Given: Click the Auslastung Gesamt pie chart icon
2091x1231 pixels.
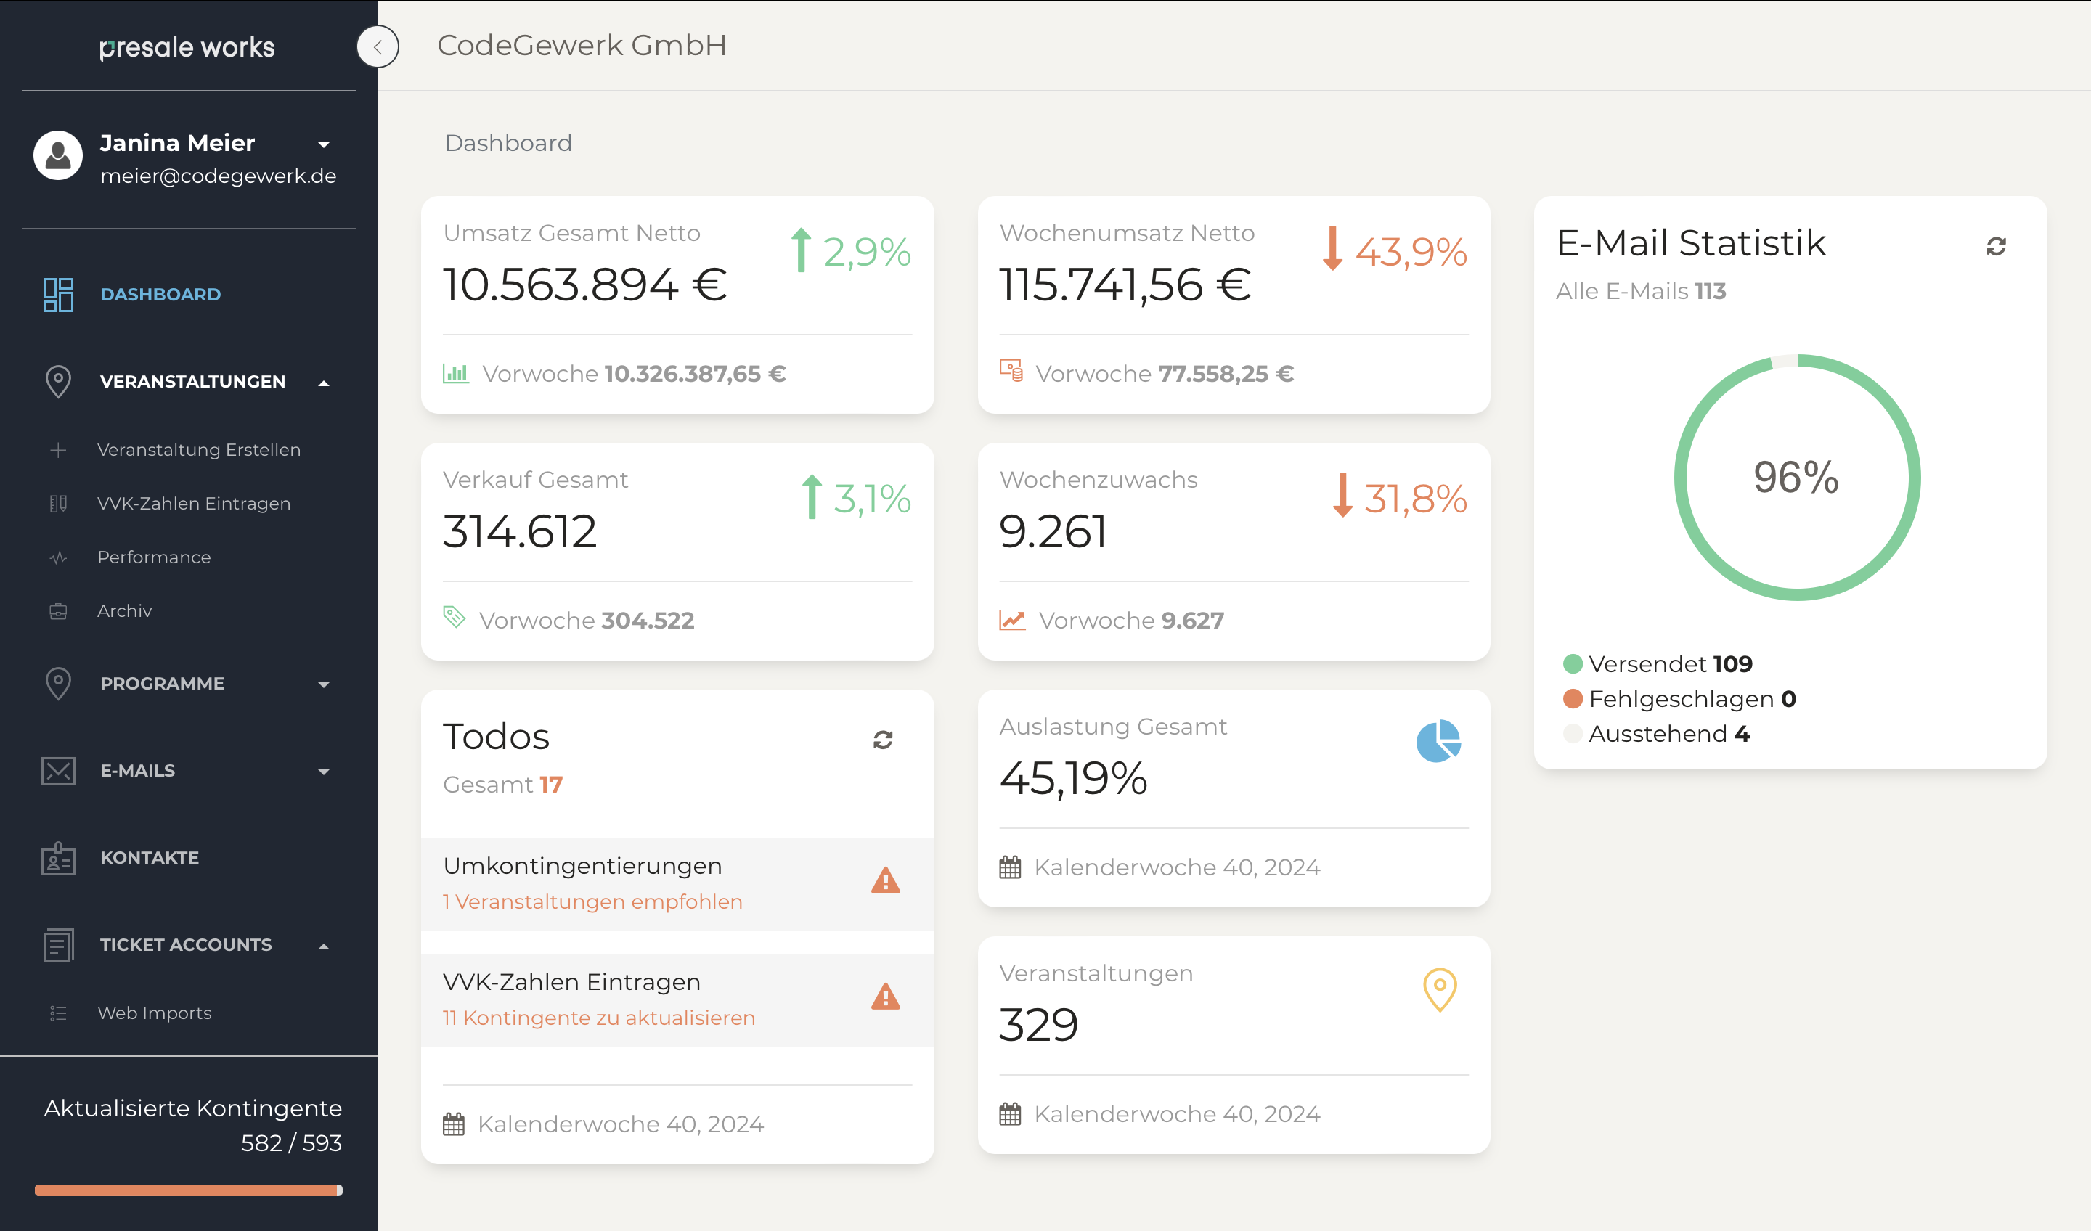Looking at the screenshot, I should tap(1438, 741).
